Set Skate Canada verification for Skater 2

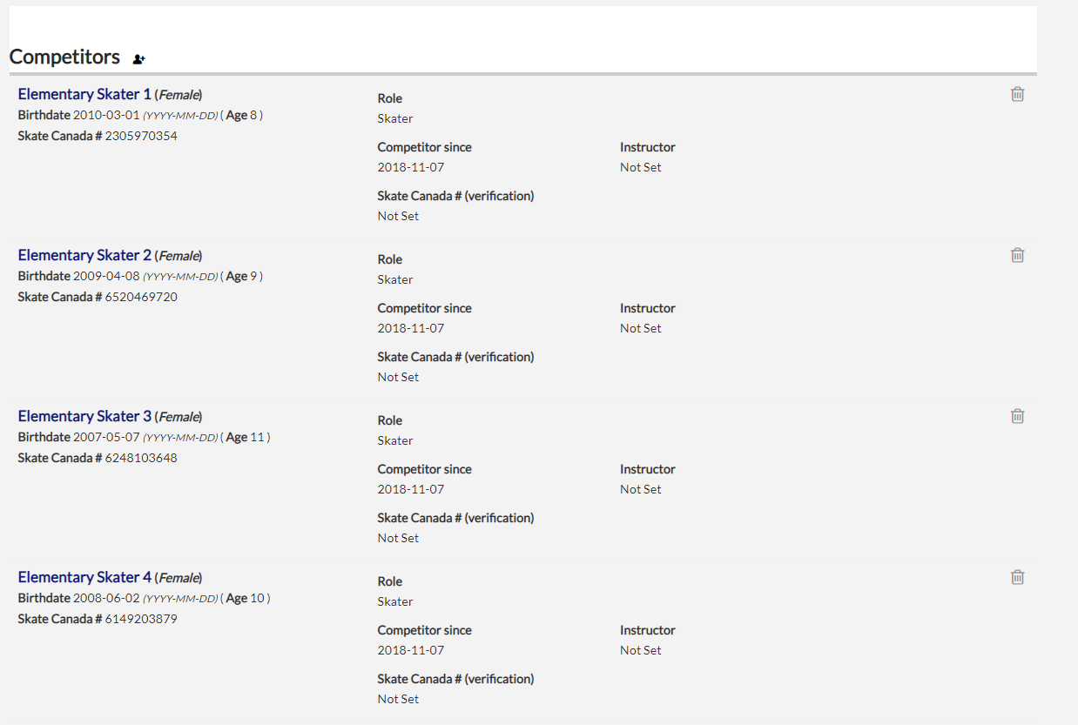click(398, 377)
